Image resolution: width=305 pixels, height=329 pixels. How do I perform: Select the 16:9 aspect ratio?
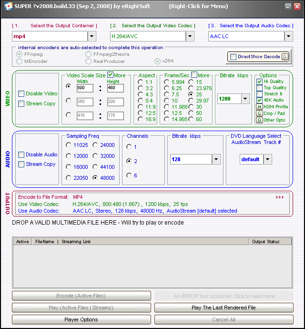click(140, 119)
